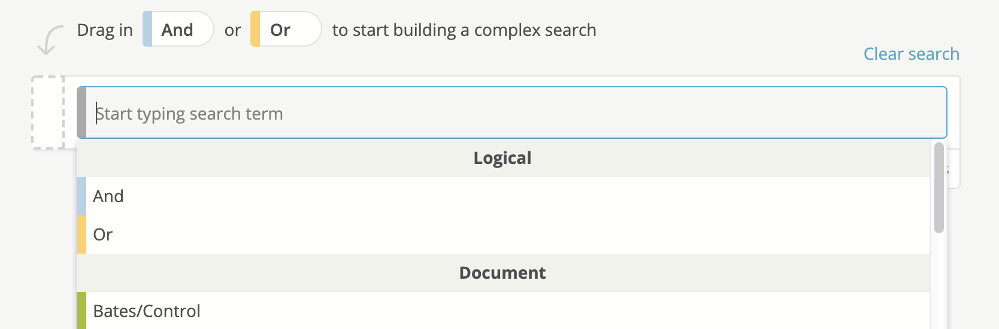The height and width of the screenshot is (329, 999).
Task: Click the scrollbar track below the thumb
Action: coord(939,281)
